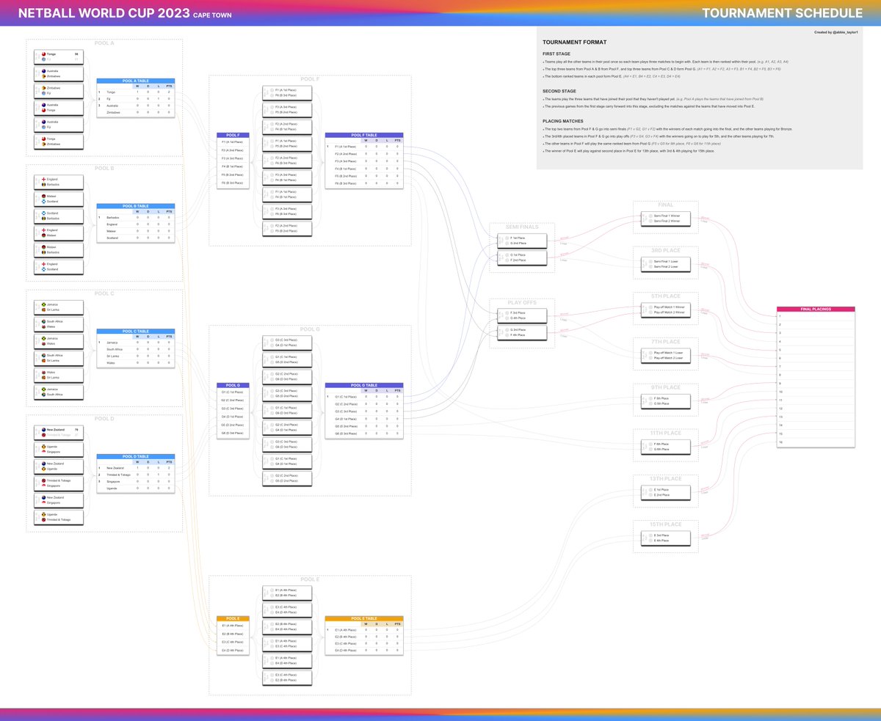This screenshot has width=881, height=721.
Task: Click the Pool D Table header
Action: tap(136, 456)
